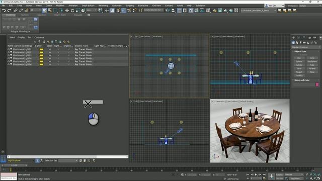322x181 pixels.
Task: Activate the Select Object tool
Action: 44,10
